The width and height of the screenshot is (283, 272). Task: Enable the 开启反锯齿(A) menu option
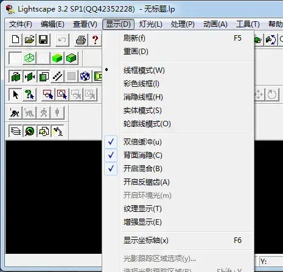click(178, 182)
